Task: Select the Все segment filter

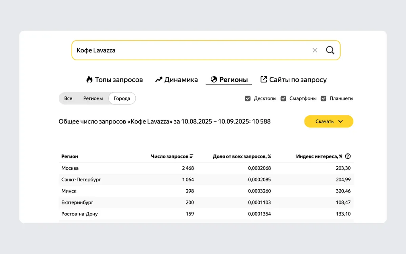Action: pyautogui.click(x=68, y=98)
